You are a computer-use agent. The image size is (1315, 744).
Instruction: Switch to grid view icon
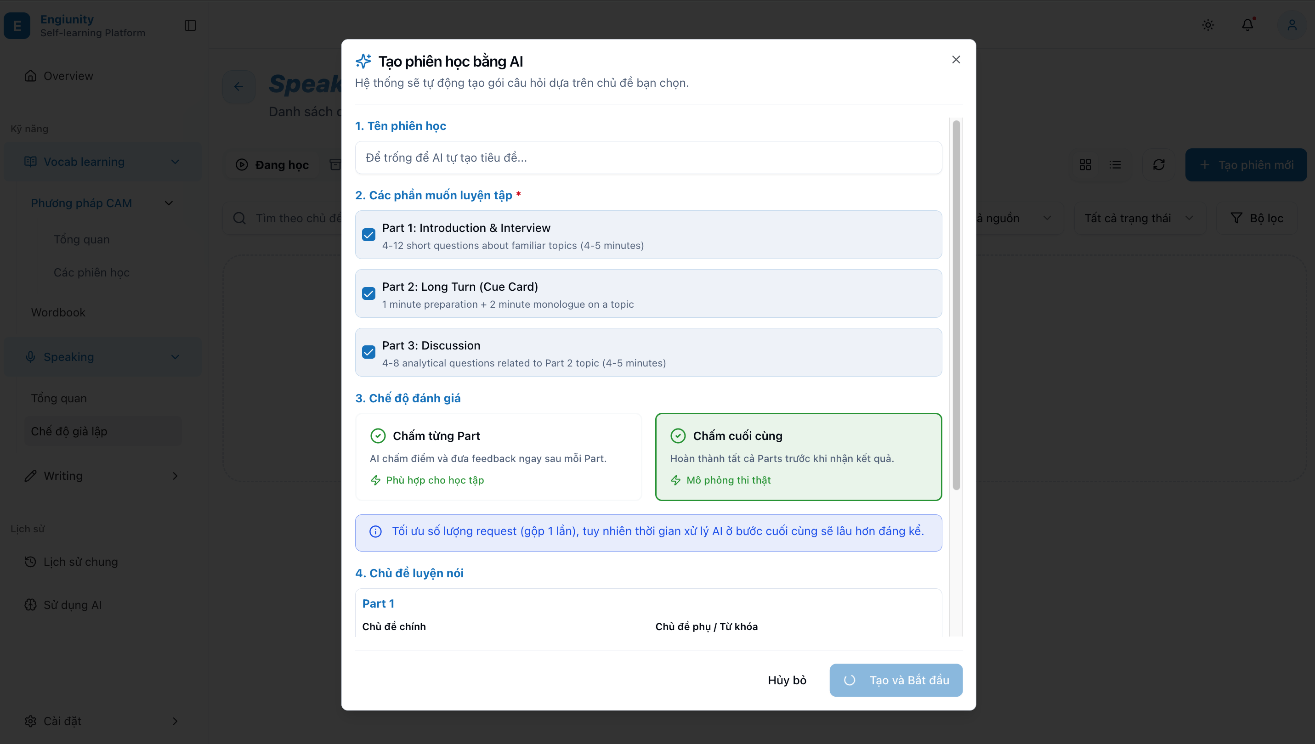point(1085,164)
